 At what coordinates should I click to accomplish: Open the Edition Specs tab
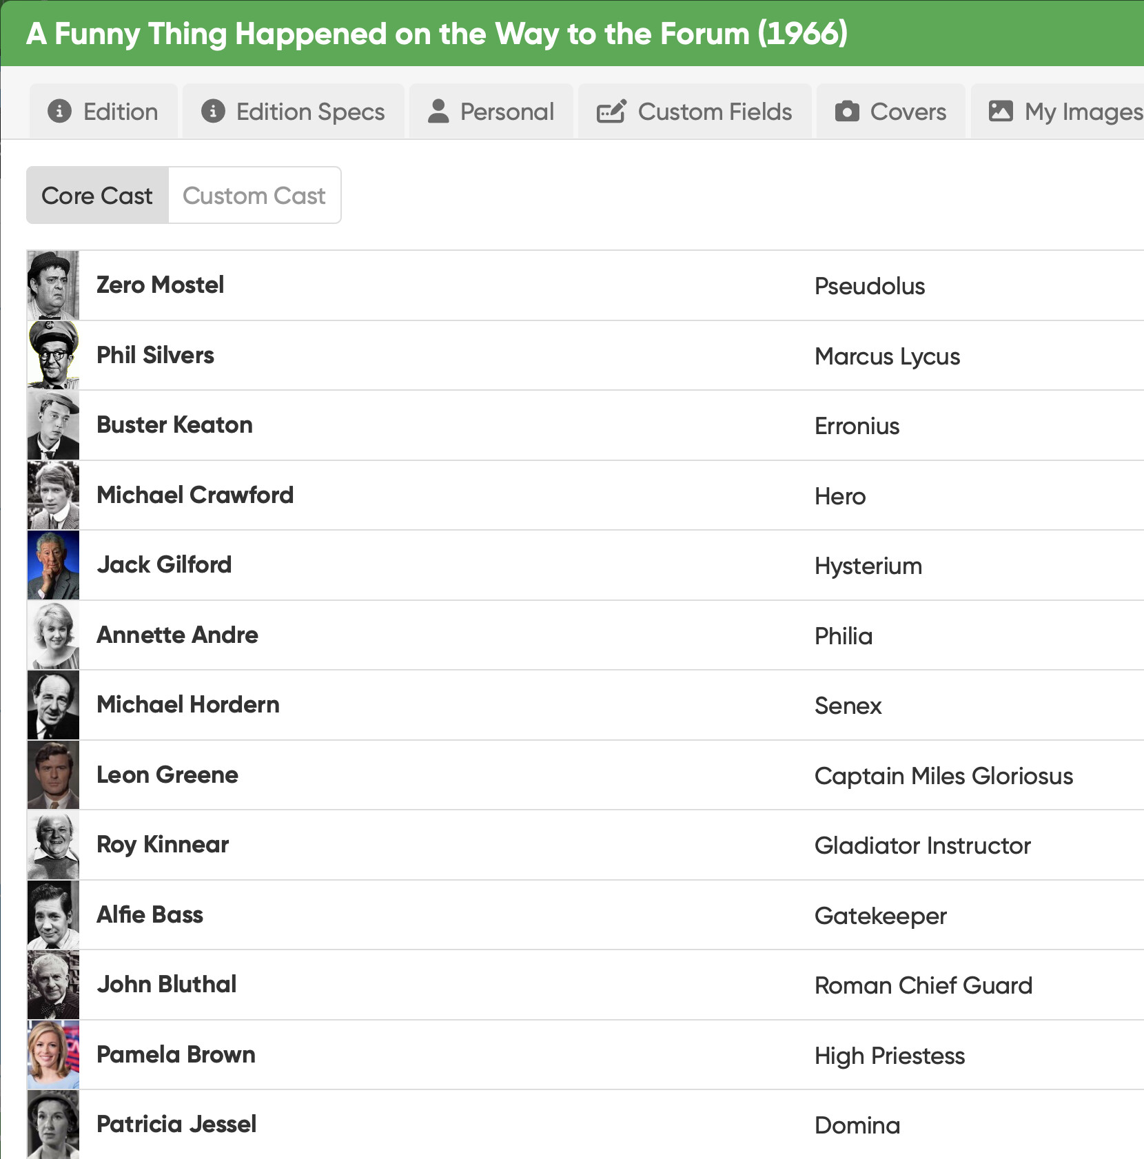tap(294, 112)
